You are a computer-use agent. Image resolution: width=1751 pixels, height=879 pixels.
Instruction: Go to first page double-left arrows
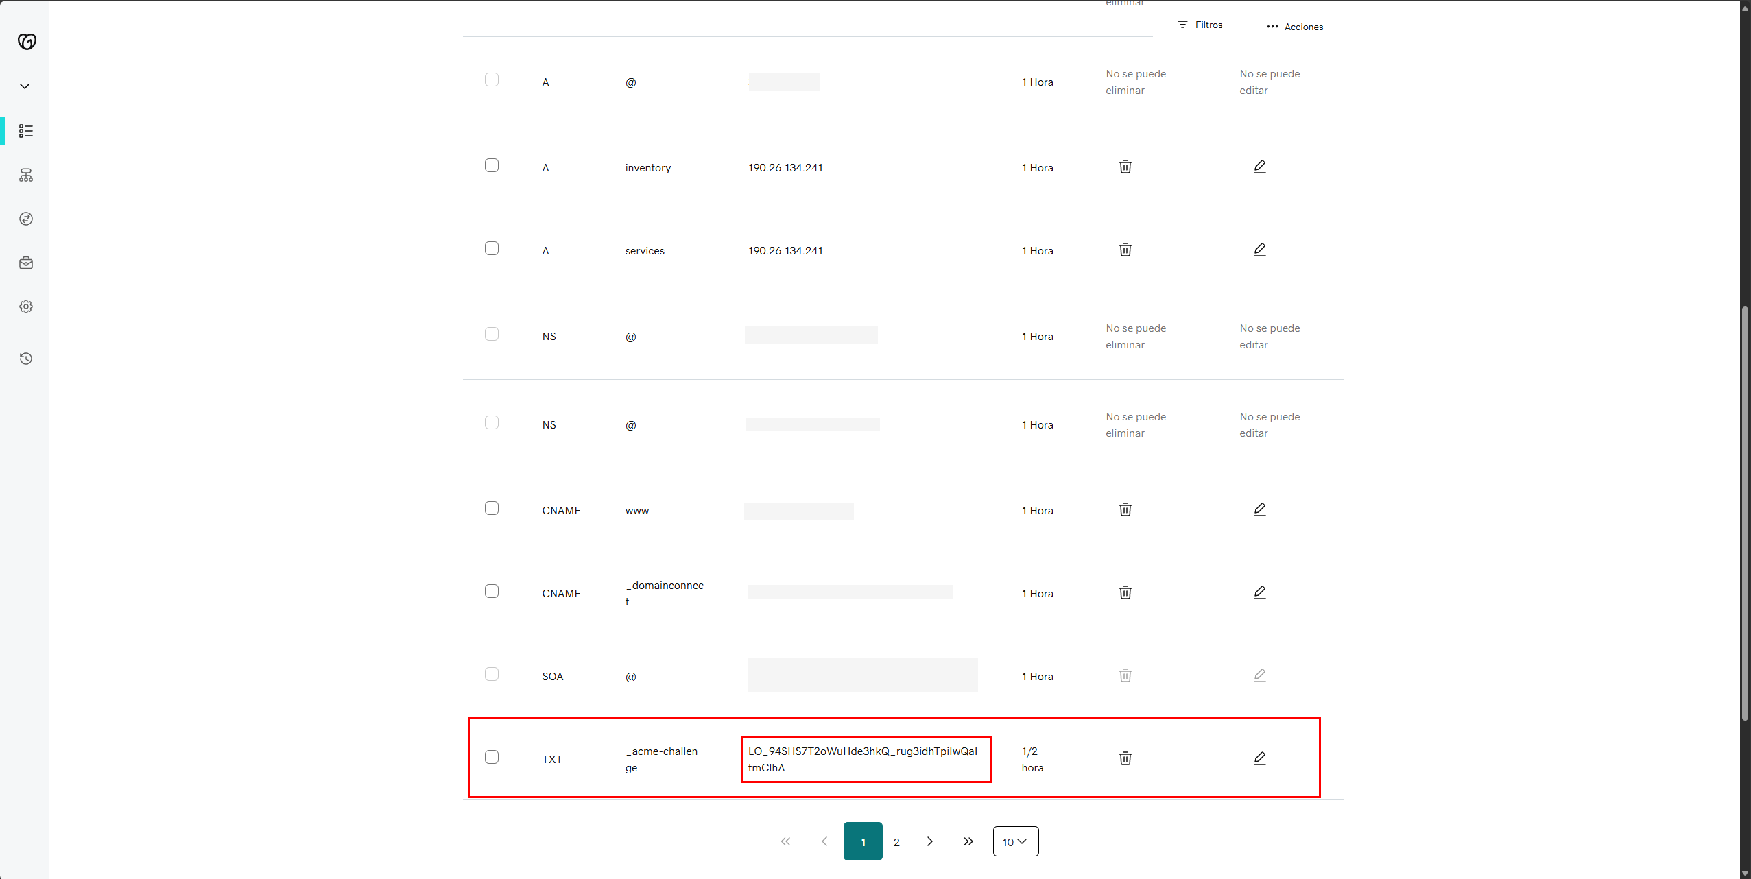pyautogui.click(x=785, y=841)
